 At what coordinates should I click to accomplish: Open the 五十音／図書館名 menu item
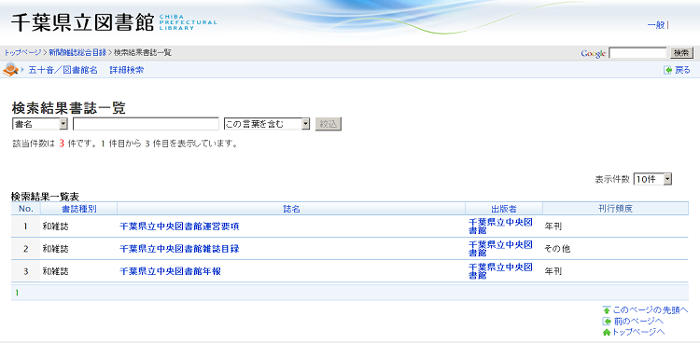[63, 70]
